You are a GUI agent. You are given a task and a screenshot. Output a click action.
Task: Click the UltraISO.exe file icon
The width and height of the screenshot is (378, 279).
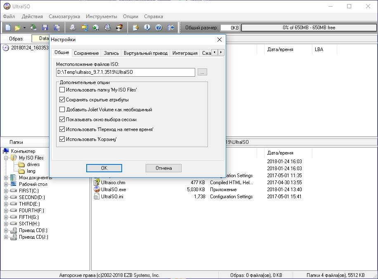click(x=97, y=190)
